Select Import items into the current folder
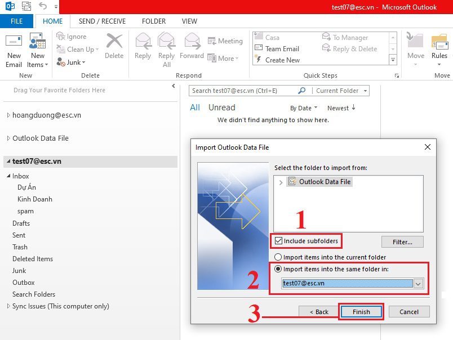This screenshot has width=453, height=340. 278,257
